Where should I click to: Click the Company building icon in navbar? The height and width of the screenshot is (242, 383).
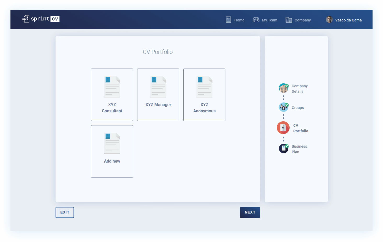(289, 20)
